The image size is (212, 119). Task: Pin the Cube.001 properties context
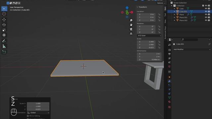[209, 44]
